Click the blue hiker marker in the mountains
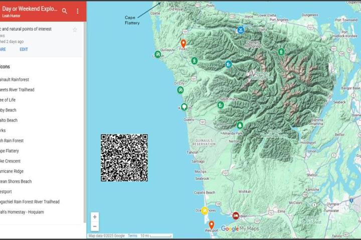The height and width of the screenshot is (240, 361). (229, 64)
